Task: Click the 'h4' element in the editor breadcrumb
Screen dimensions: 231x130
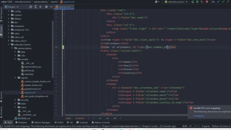Action: click(x=115, y=118)
